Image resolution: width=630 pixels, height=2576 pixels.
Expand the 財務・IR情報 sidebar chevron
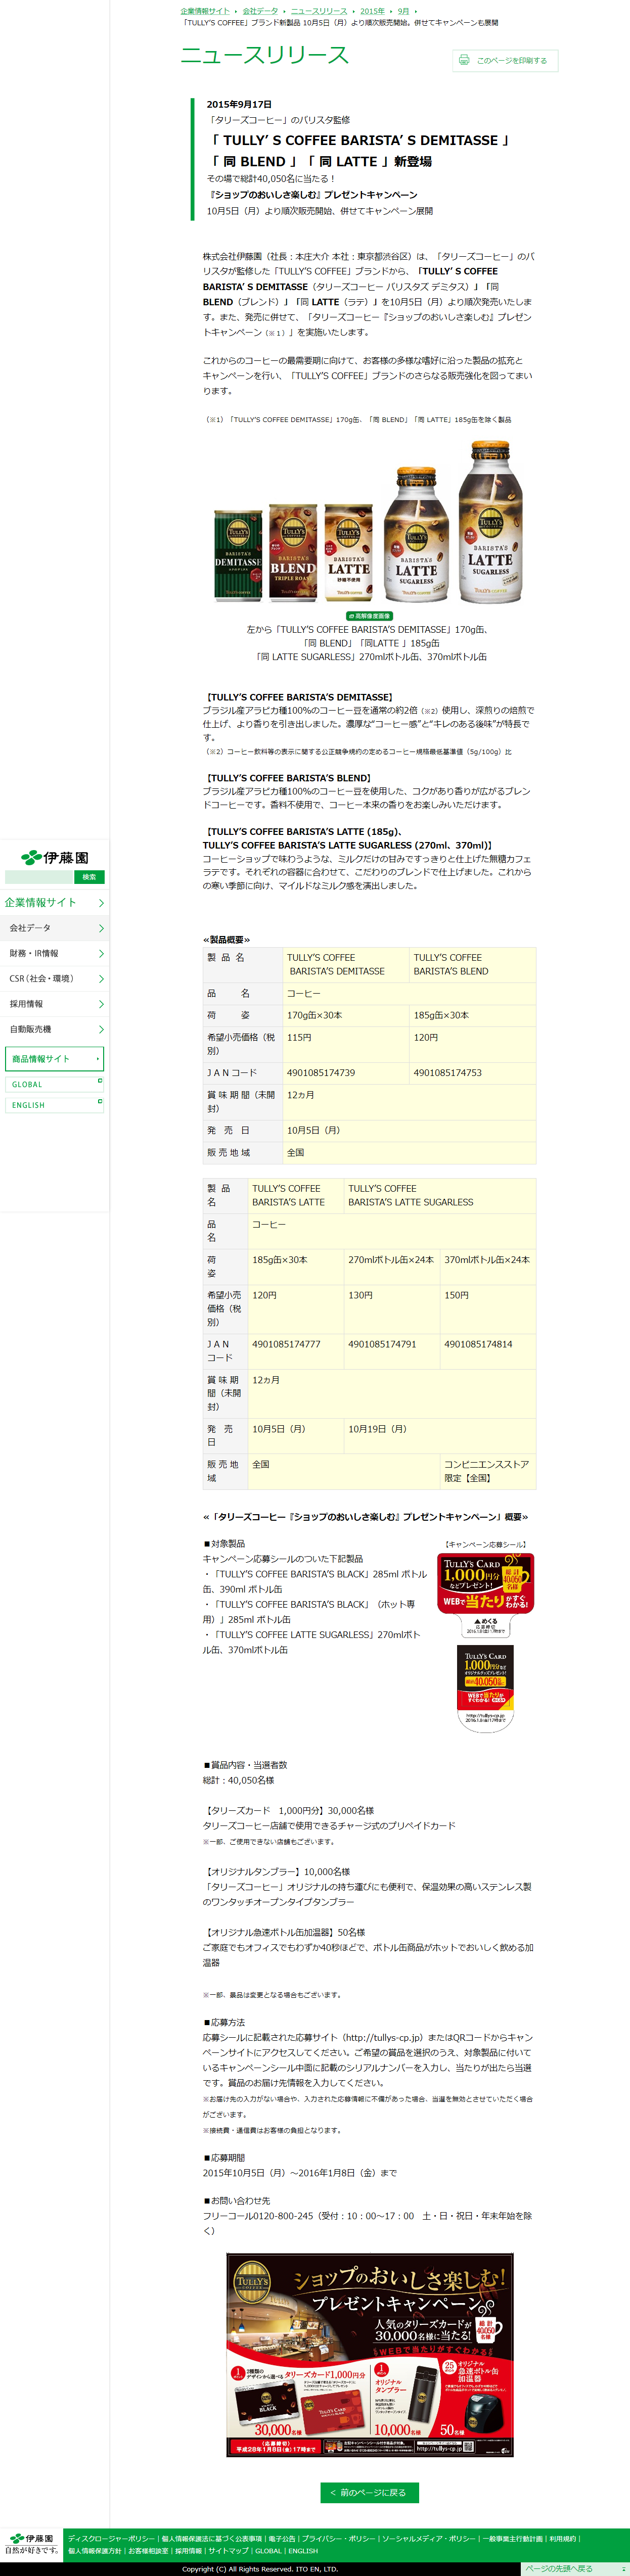point(101,953)
